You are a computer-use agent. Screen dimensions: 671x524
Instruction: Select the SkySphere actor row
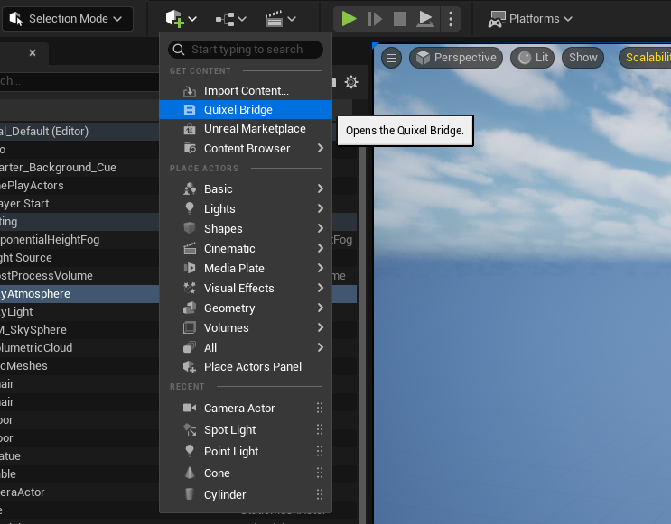tap(79, 329)
